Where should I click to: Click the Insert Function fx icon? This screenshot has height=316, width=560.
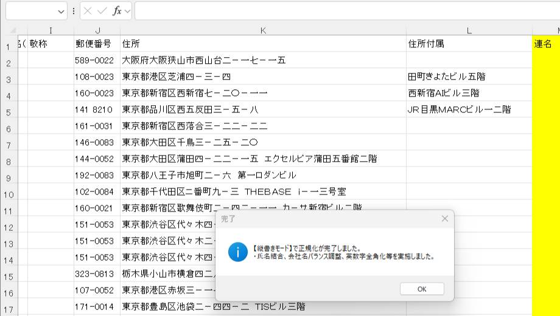(117, 11)
